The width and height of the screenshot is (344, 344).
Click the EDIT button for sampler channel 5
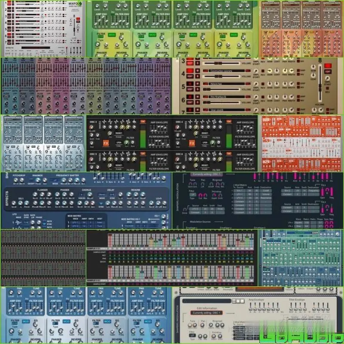(190, 88)
